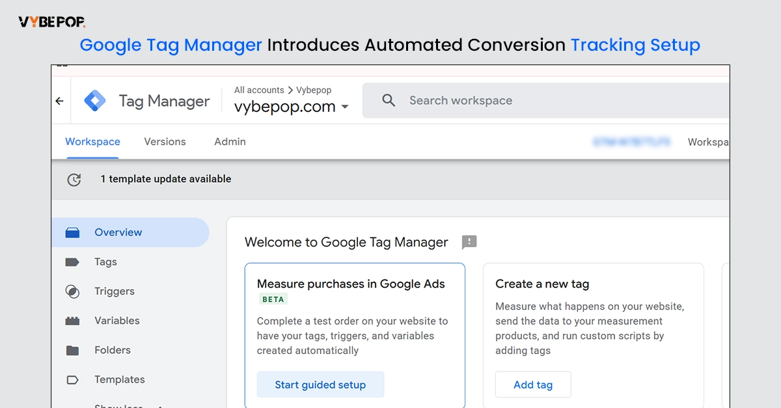Click the feedback icon next to Welcome heading
The width and height of the screenshot is (781, 408).
(x=469, y=243)
